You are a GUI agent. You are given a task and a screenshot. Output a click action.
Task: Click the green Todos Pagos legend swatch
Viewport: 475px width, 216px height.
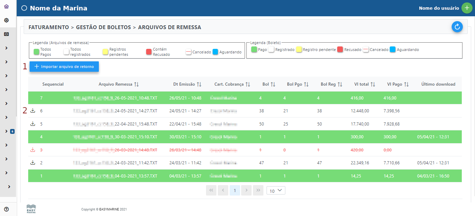tap(36, 52)
